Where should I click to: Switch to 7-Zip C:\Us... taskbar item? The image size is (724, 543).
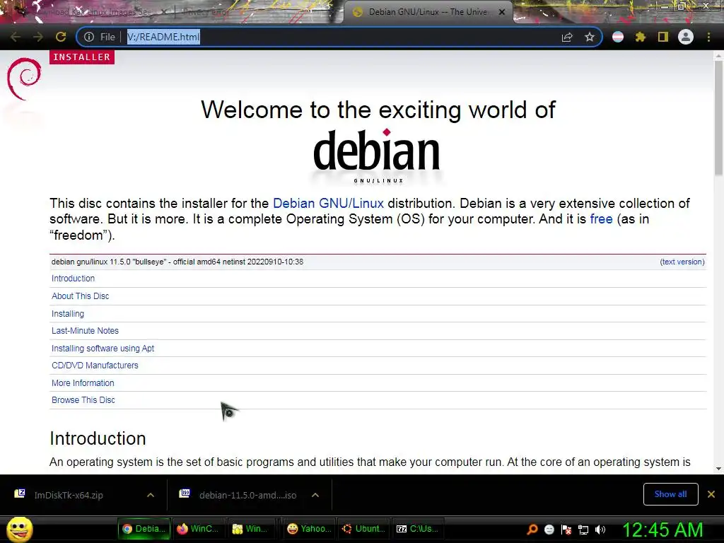418,529
